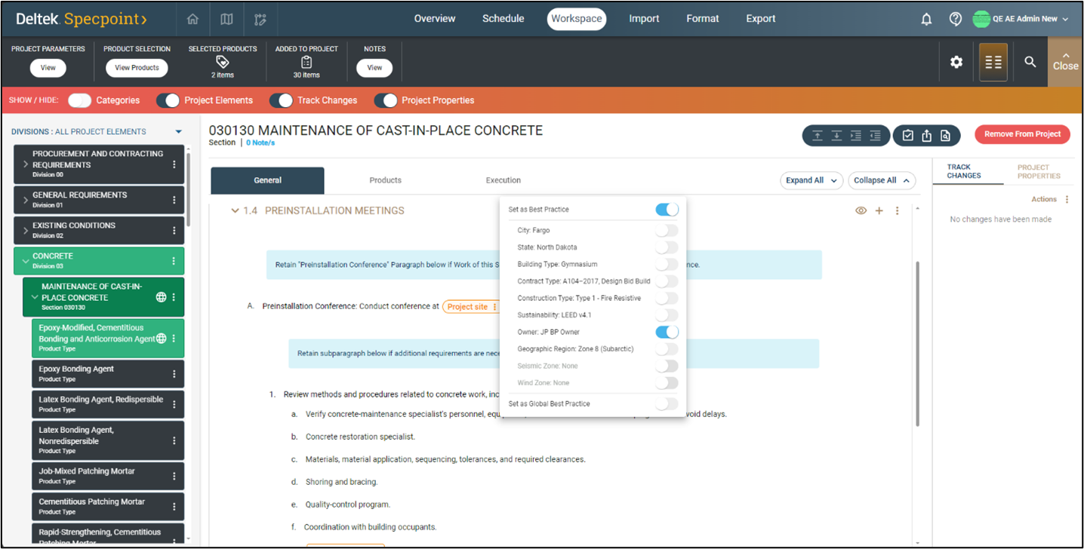
Task: Click View Products button
Action: [x=137, y=68]
